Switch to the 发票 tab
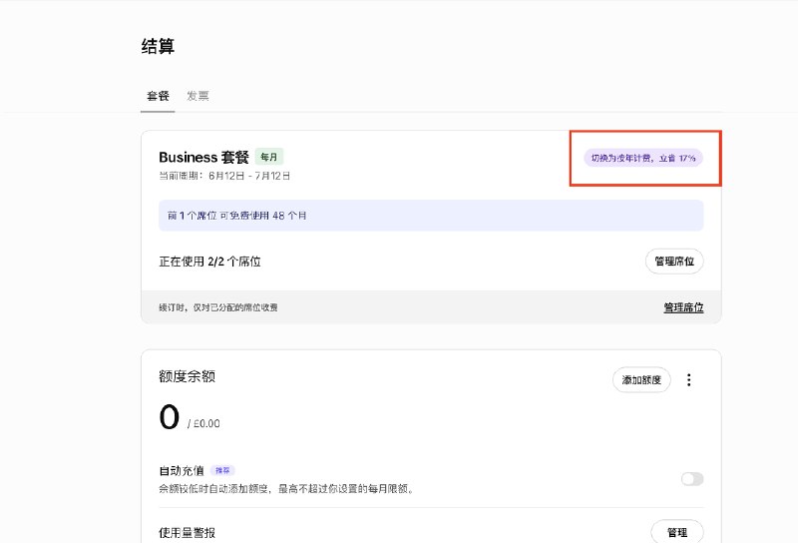The height and width of the screenshot is (543, 798). pyautogui.click(x=198, y=96)
